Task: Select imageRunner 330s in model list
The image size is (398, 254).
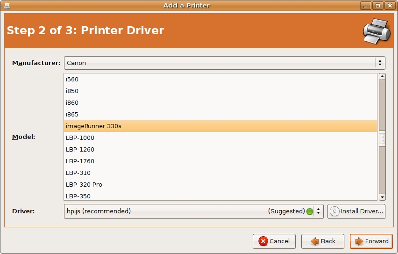Action: pos(220,126)
